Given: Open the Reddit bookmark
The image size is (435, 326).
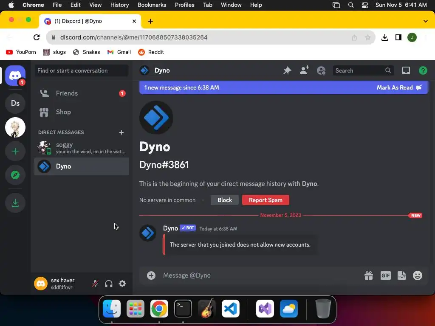Looking at the screenshot, I should point(151,52).
